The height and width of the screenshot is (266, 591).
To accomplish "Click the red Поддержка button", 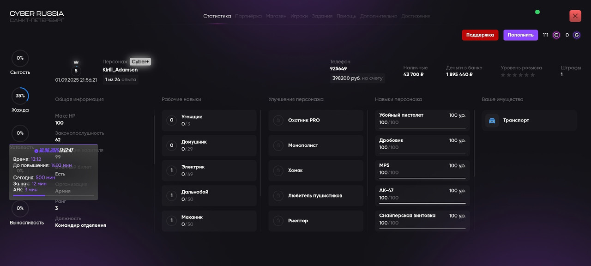I will coord(480,35).
